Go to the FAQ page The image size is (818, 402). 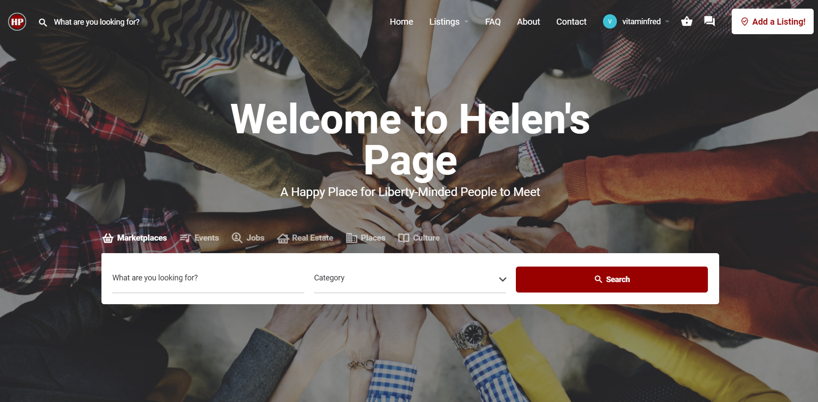click(x=493, y=22)
